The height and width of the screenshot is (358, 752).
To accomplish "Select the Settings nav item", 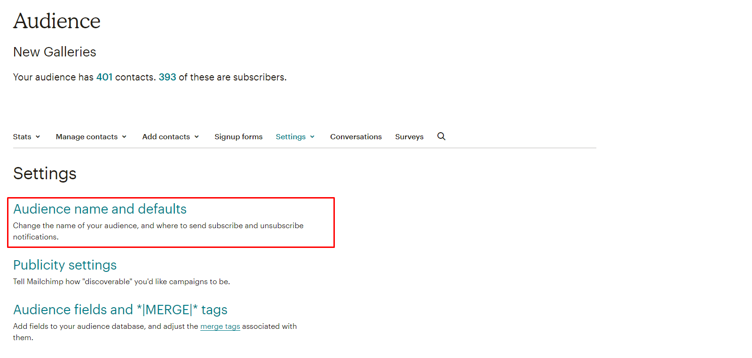I will (x=290, y=137).
